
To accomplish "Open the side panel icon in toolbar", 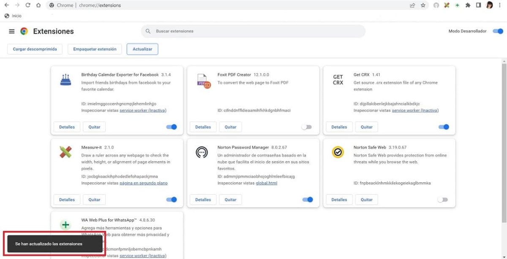I will [x=479, y=5].
